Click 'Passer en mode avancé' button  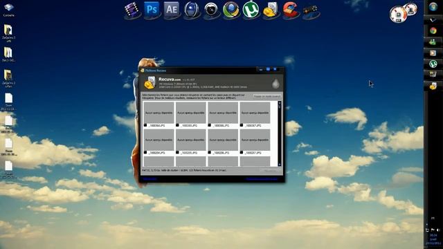[x=267, y=97]
